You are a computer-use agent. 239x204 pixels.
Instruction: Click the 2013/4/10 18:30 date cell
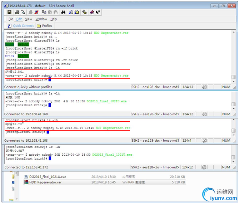(x=104, y=177)
